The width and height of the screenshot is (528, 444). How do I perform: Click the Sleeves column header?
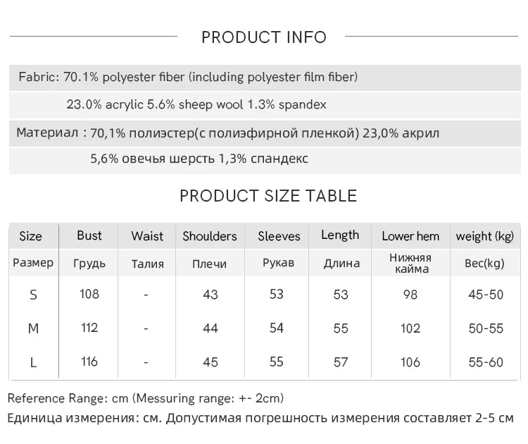pos(279,236)
